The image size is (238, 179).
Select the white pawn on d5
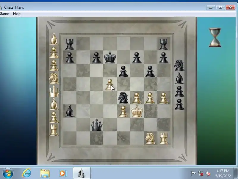109,85
